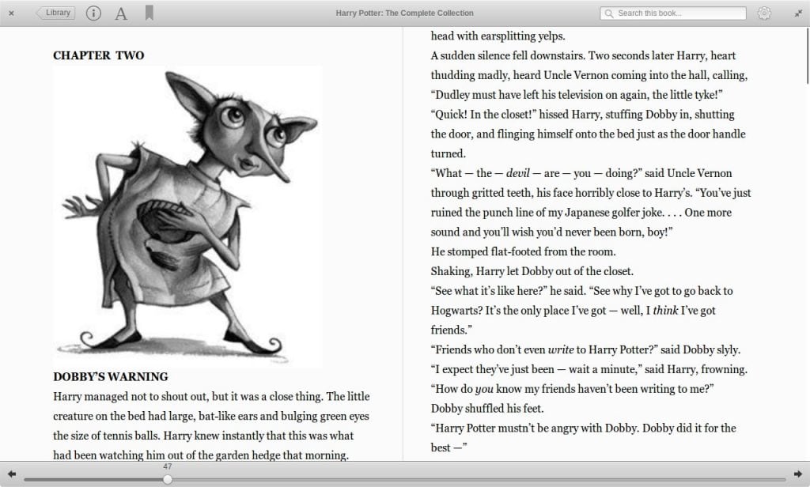
Task: Exit fullscreen using the collapse arrows icon
Action: pyautogui.click(x=798, y=13)
